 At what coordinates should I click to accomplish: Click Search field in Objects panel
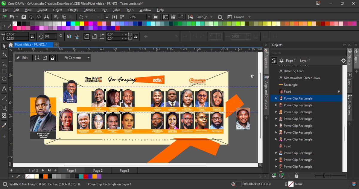click(308, 53)
